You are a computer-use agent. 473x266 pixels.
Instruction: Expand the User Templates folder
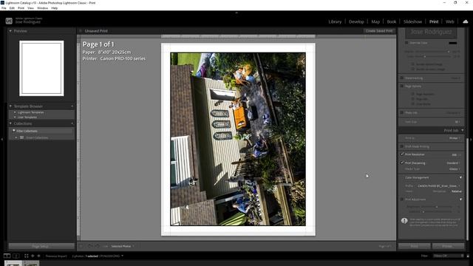pyautogui.click(x=15, y=117)
